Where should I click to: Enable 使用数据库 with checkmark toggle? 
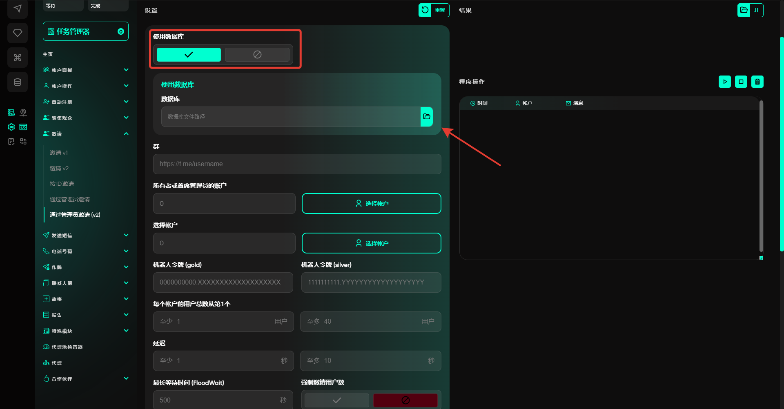pos(189,55)
